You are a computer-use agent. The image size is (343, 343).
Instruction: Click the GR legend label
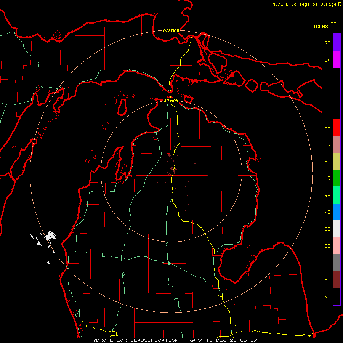pyautogui.click(x=327, y=144)
